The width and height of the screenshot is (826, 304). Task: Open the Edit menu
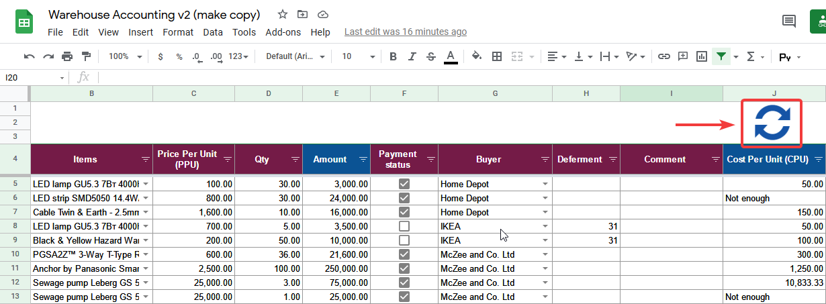coord(81,32)
